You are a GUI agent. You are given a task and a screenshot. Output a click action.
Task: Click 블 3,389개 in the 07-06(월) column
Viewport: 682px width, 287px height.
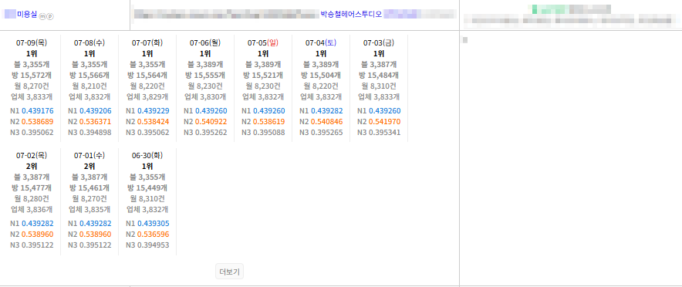click(205, 64)
